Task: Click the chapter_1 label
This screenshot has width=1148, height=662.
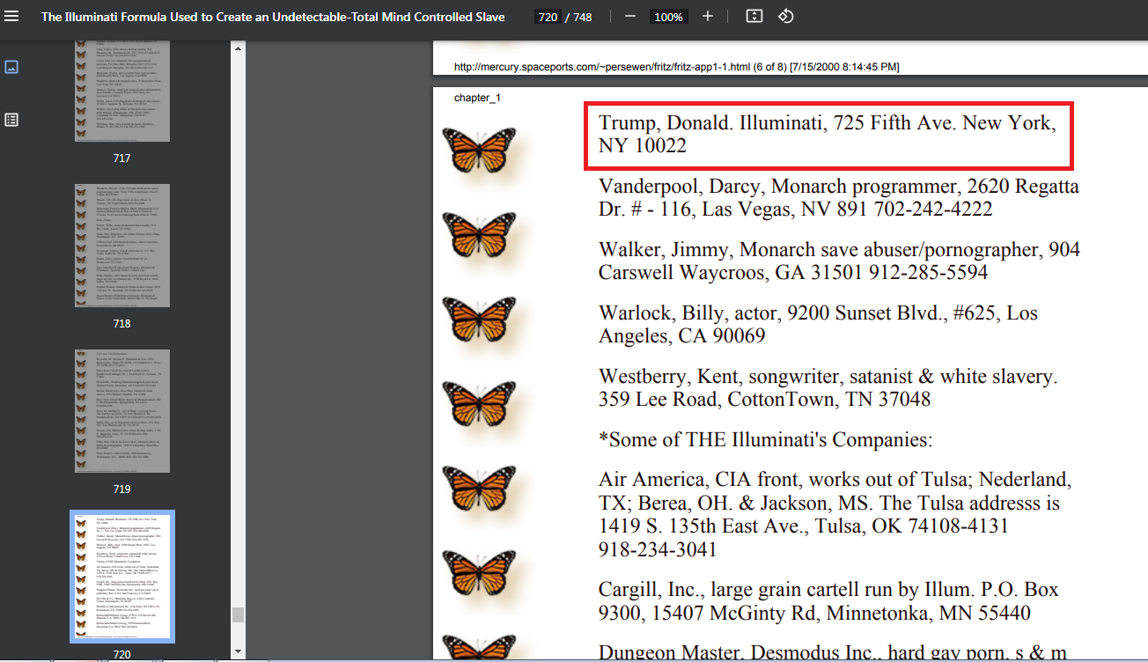Action: coord(477,98)
